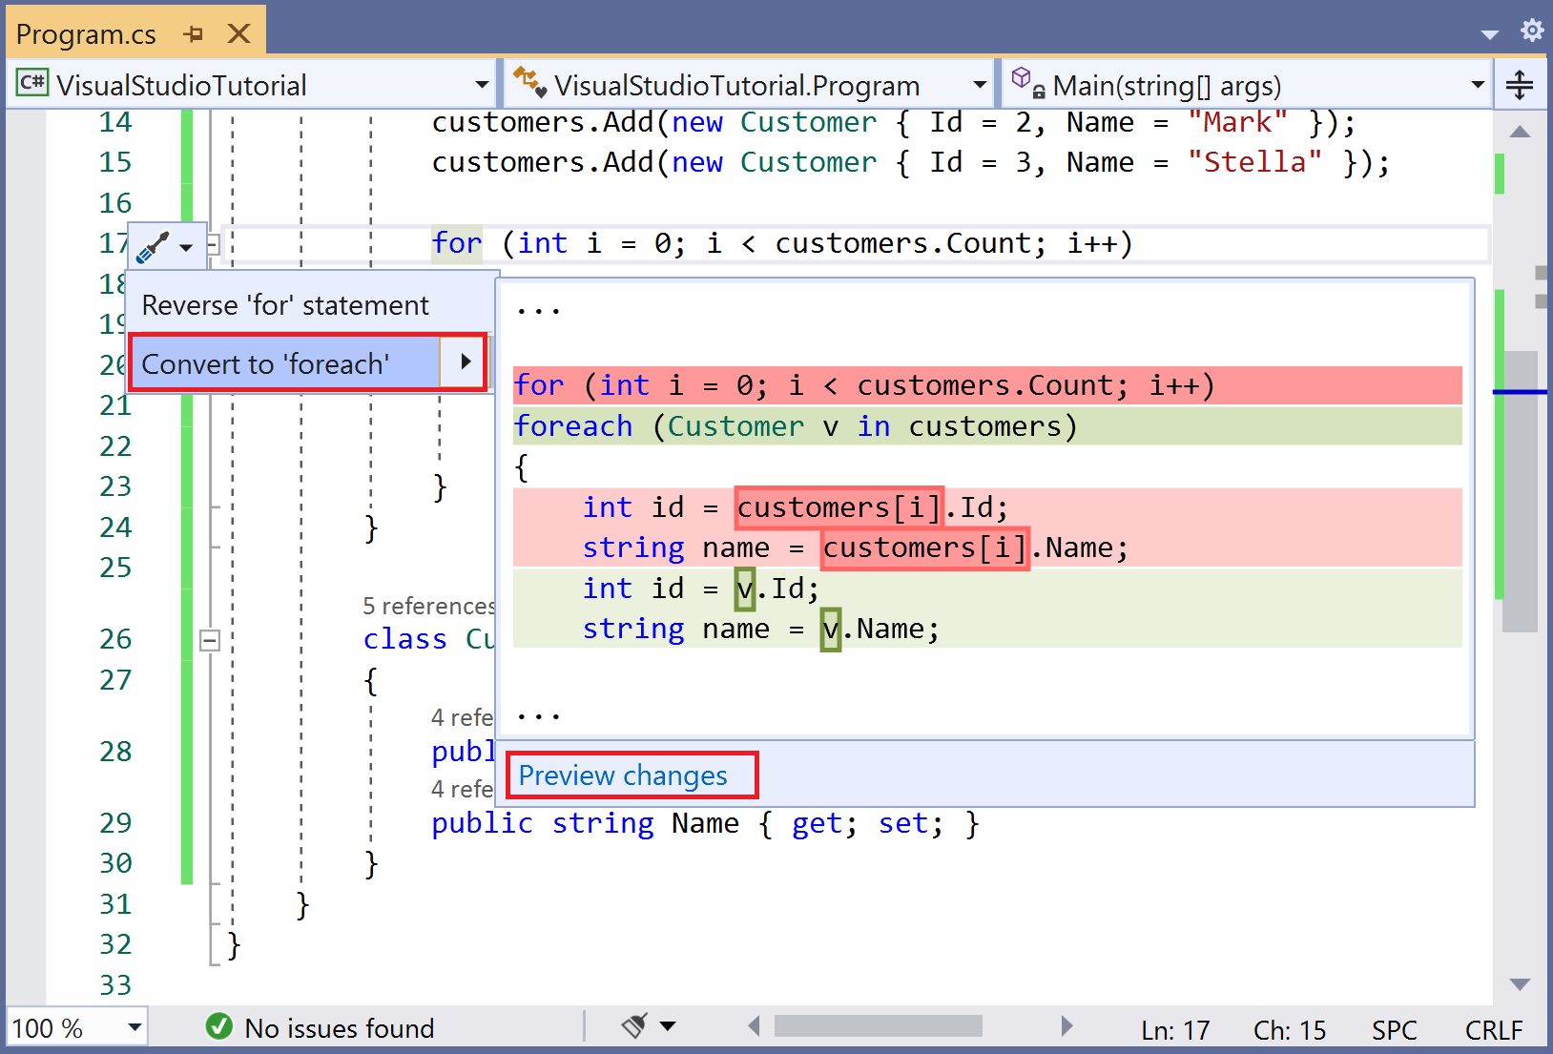
Task: Click the 'Preview changes' link
Action: (x=623, y=775)
